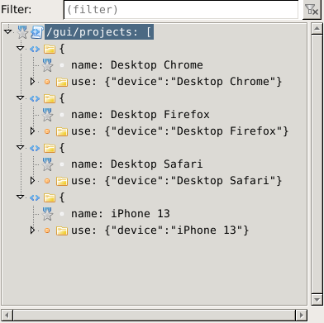This screenshot has width=324, height=323.
Task: Click star badge beside name: iPhone 13
Action: coord(47,214)
